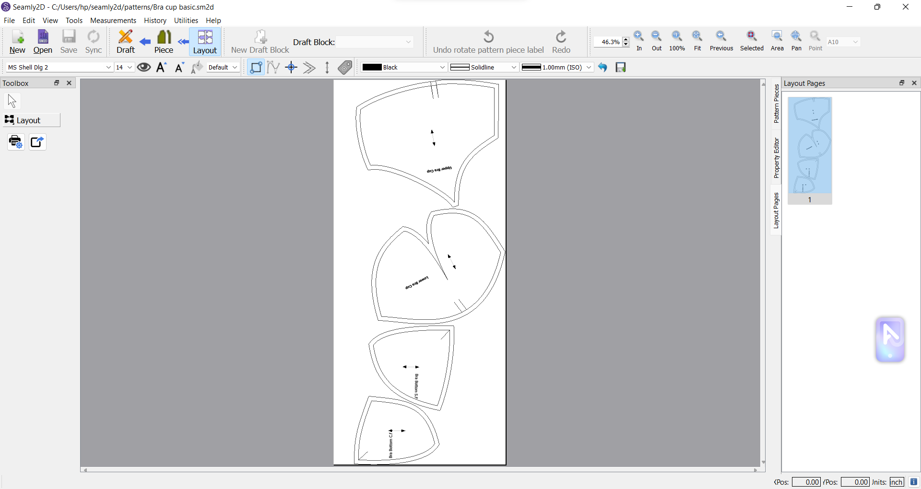The image size is (921, 489).
Task: Select the Pan zoom tool
Action: (x=796, y=41)
